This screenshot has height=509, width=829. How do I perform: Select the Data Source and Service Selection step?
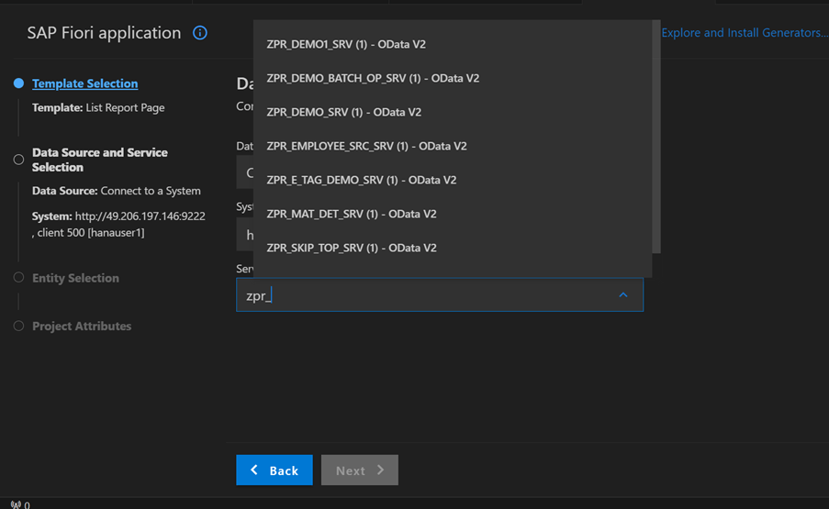tap(100, 160)
